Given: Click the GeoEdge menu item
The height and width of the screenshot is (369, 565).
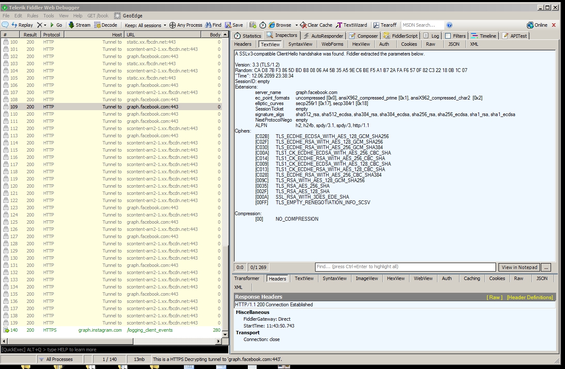Looking at the screenshot, I should tap(128, 16).
